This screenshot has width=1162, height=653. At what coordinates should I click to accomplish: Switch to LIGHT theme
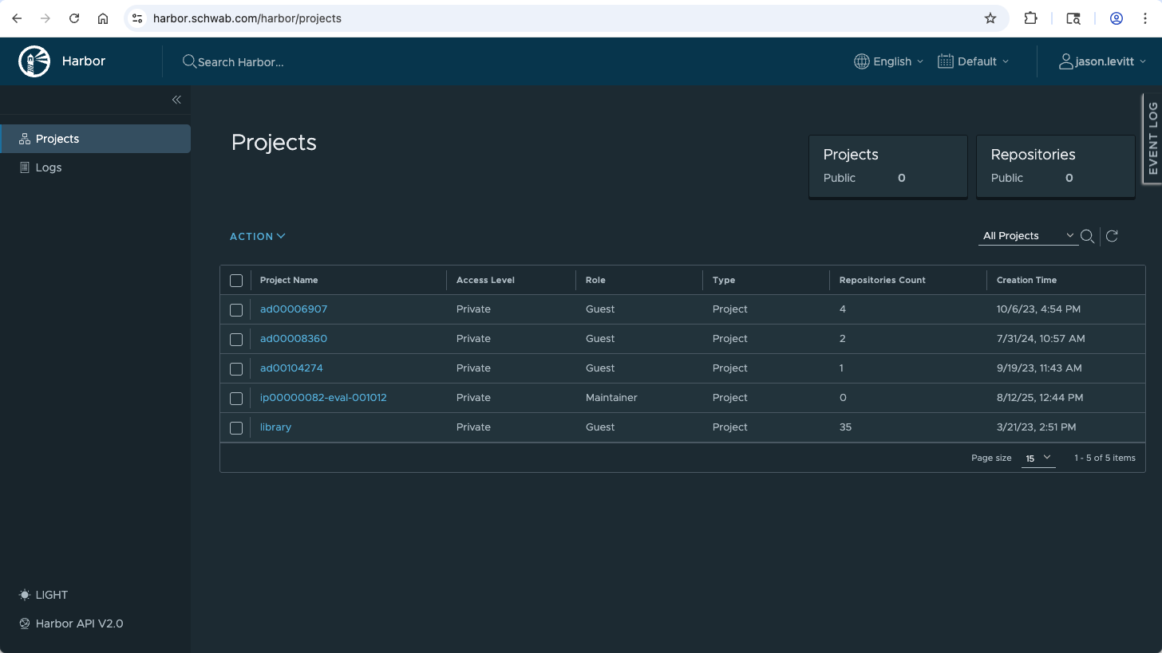(x=43, y=595)
